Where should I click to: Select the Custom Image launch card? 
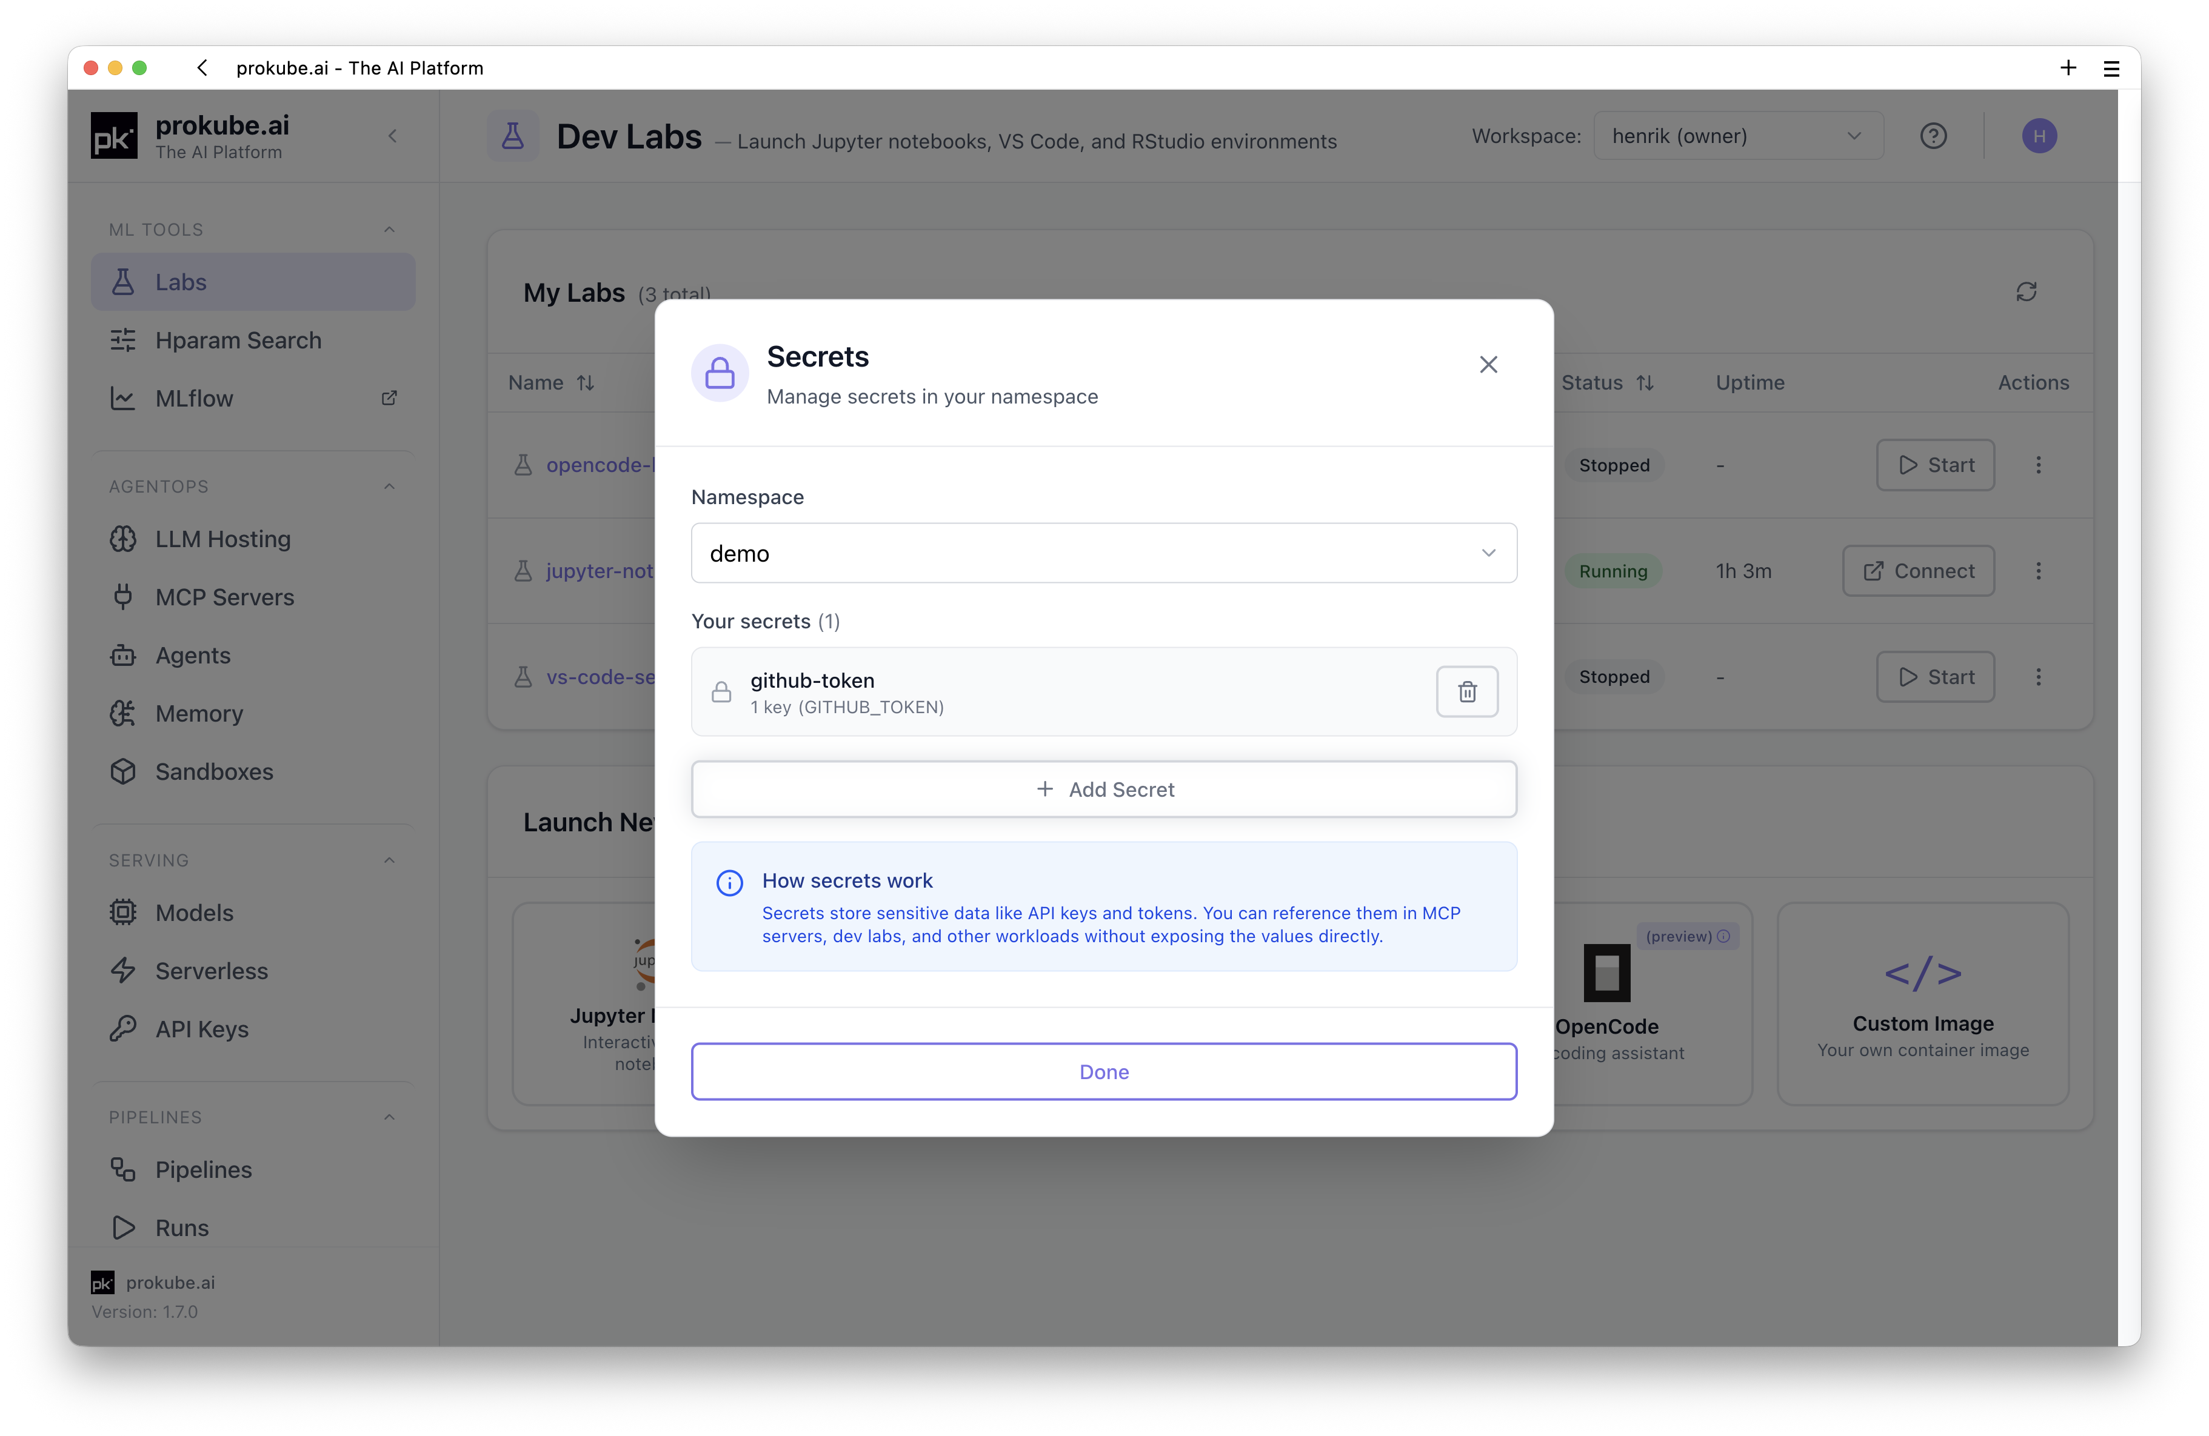point(1922,1004)
